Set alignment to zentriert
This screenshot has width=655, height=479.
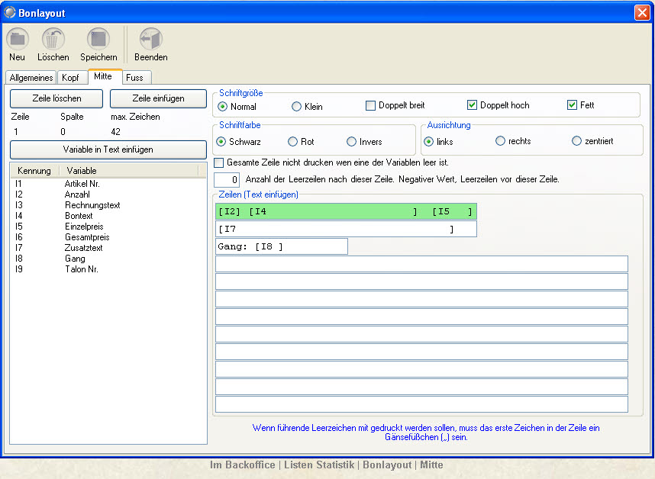click(x=576, y=141)
